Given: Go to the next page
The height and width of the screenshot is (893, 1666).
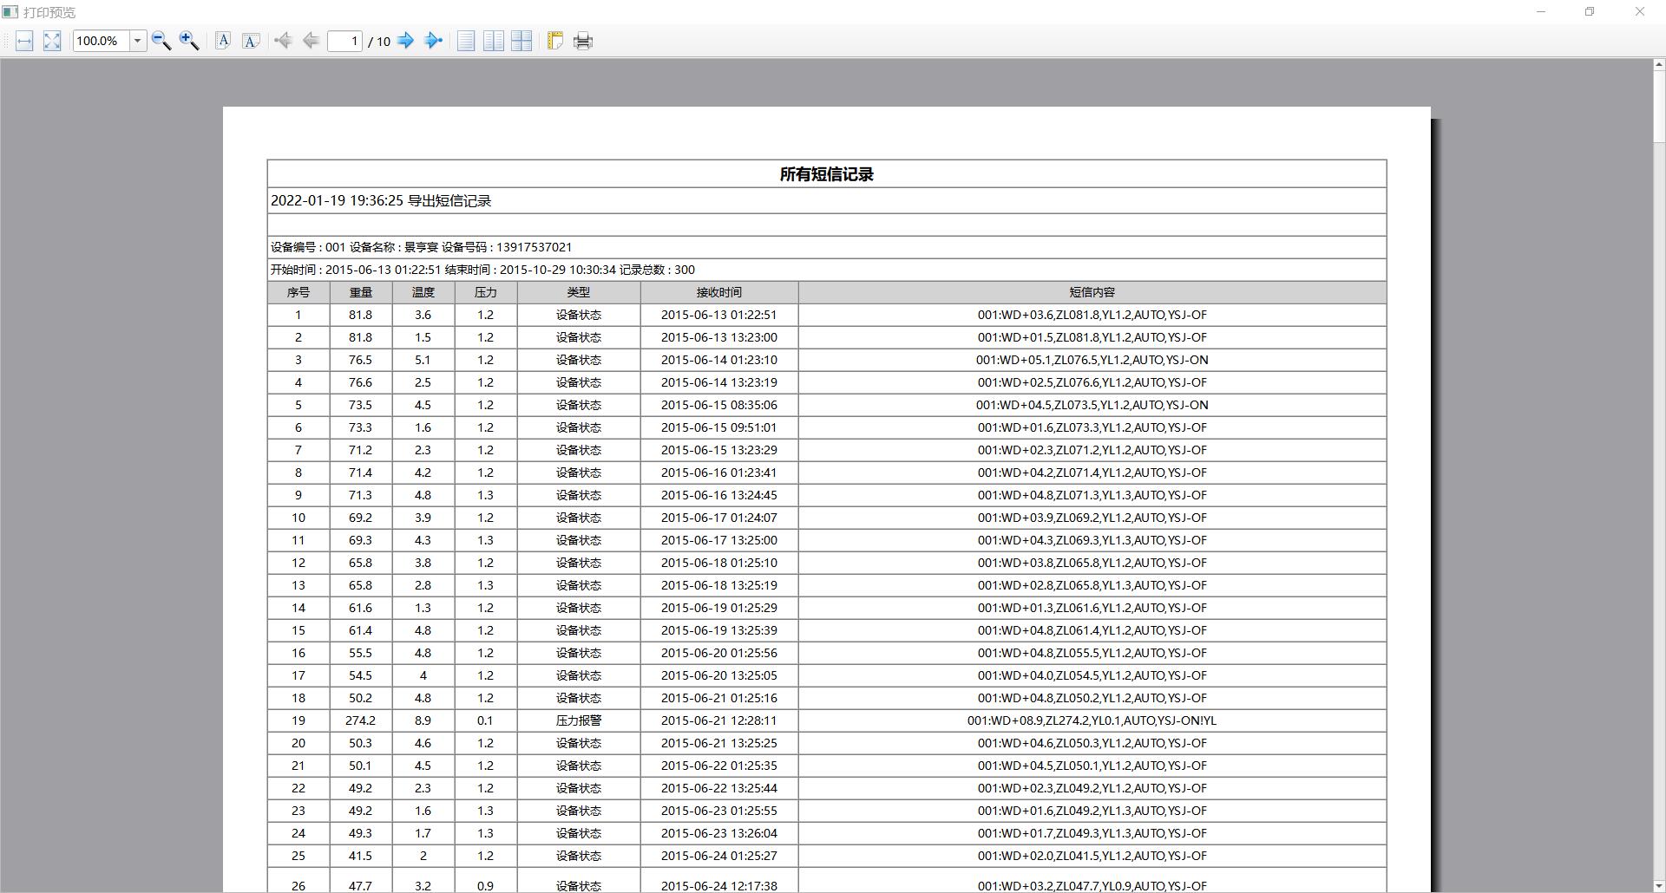Looking at the screenshot, I should coord(405,41).
